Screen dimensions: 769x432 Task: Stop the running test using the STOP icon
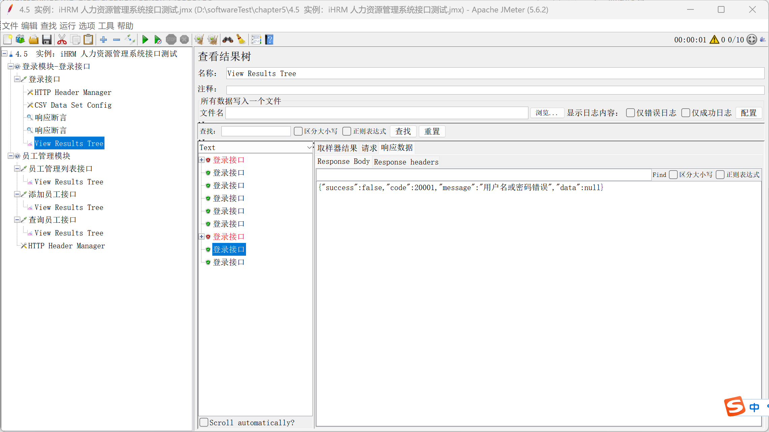pos(171,39)
